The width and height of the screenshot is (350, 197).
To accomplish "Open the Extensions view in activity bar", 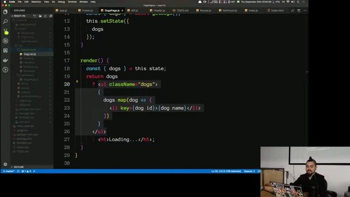I will click(x=5, y=50).
